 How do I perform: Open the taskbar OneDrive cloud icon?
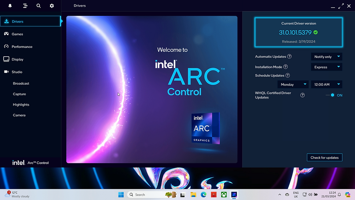[x=287, y=195]
